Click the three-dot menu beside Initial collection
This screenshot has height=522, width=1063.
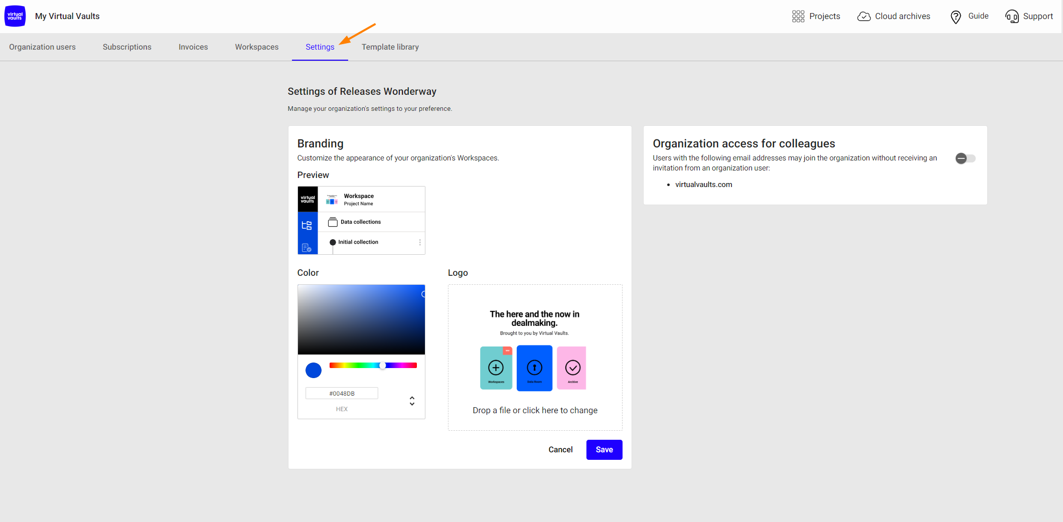click(x=420, y=242)
